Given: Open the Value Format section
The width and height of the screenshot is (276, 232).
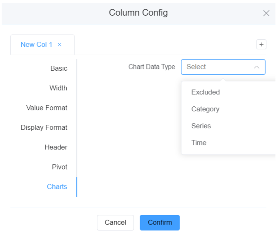Looking at the screenshot, I should (47, 108).
